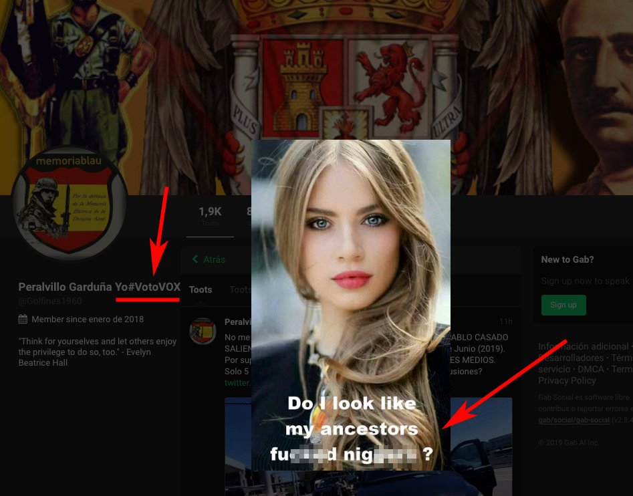The height and width of the screenshot is (496, 633).
Task: Click the post author's small avatar
Action: [203, 331]
